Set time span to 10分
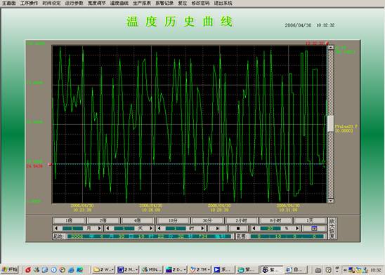 [173, 220]
